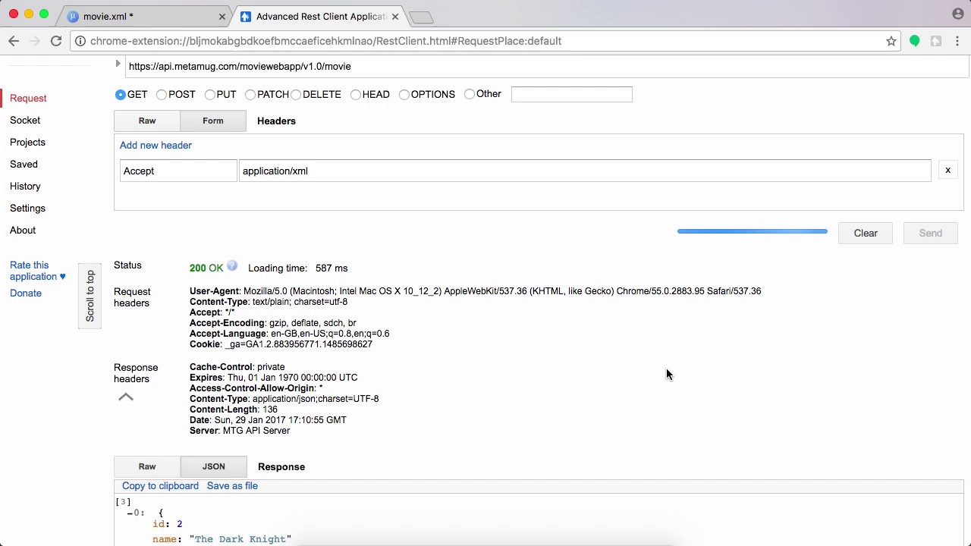Collapse response headers with the up chevron
Screen dimensions: 971x546
coord(126,397)
